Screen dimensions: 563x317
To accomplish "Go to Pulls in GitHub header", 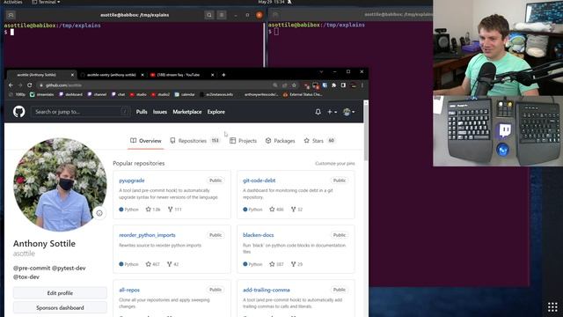I will [142, 112].
